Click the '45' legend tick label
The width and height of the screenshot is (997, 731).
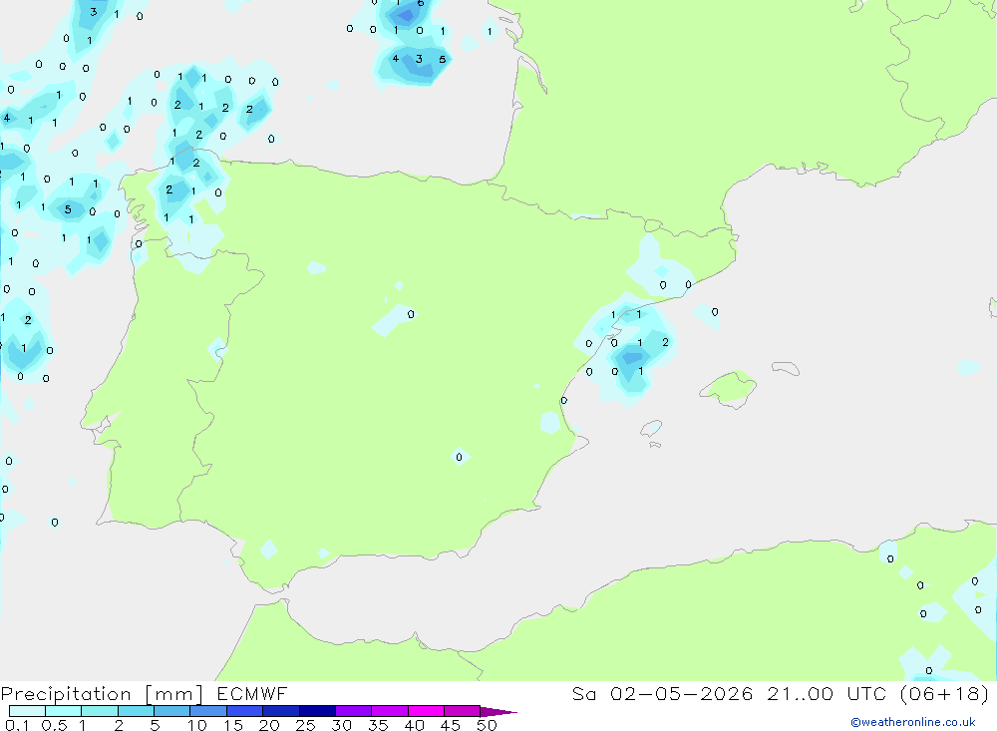click(x=451, y=725)
